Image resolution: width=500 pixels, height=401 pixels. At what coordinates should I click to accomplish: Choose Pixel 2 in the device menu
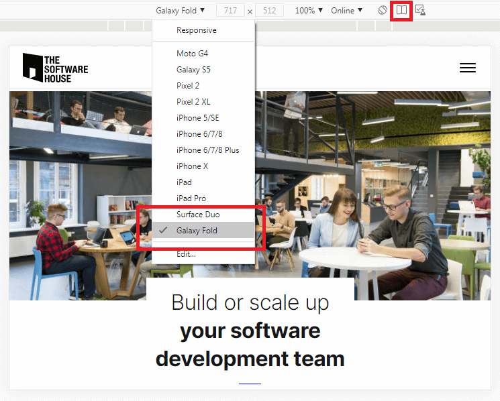point(203,86)
